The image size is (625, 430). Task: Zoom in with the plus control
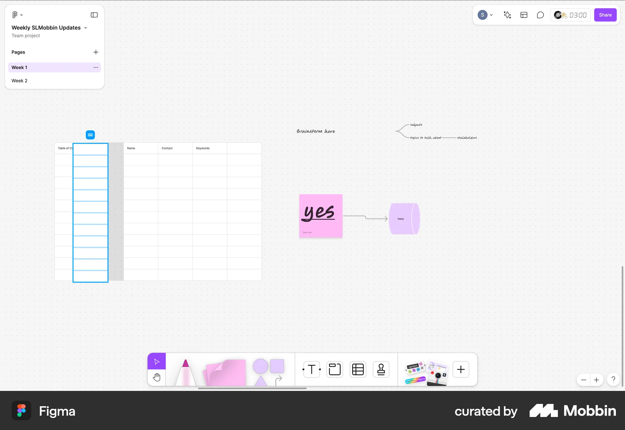pyautogui.click(x=597, y=380)
